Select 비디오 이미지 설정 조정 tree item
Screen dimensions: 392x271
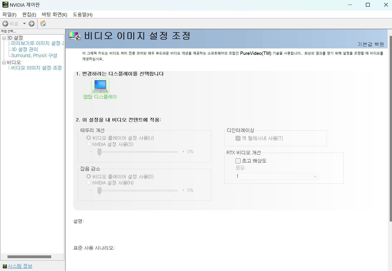(x=37, y=68)
